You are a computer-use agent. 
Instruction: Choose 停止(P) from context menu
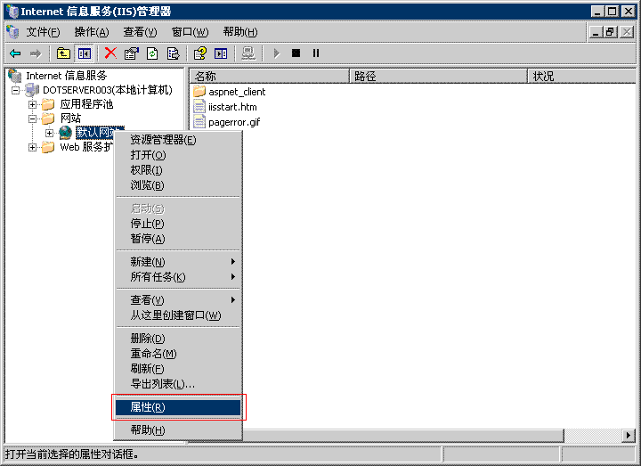click(x=178, y=224)
